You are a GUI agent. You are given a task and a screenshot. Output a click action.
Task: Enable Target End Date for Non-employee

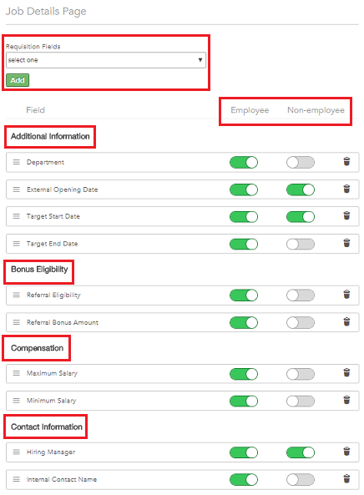click(x=301, y=244)
